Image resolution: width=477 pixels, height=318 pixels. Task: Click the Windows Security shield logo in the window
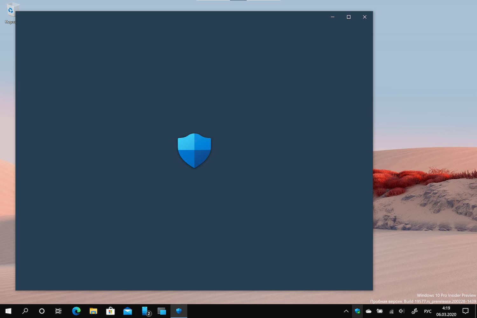pyautogui.click(x=194, y=150)
